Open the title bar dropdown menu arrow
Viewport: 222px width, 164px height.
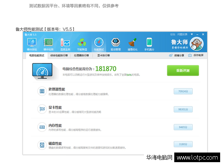pyautogui.click(x=192, y=34)
